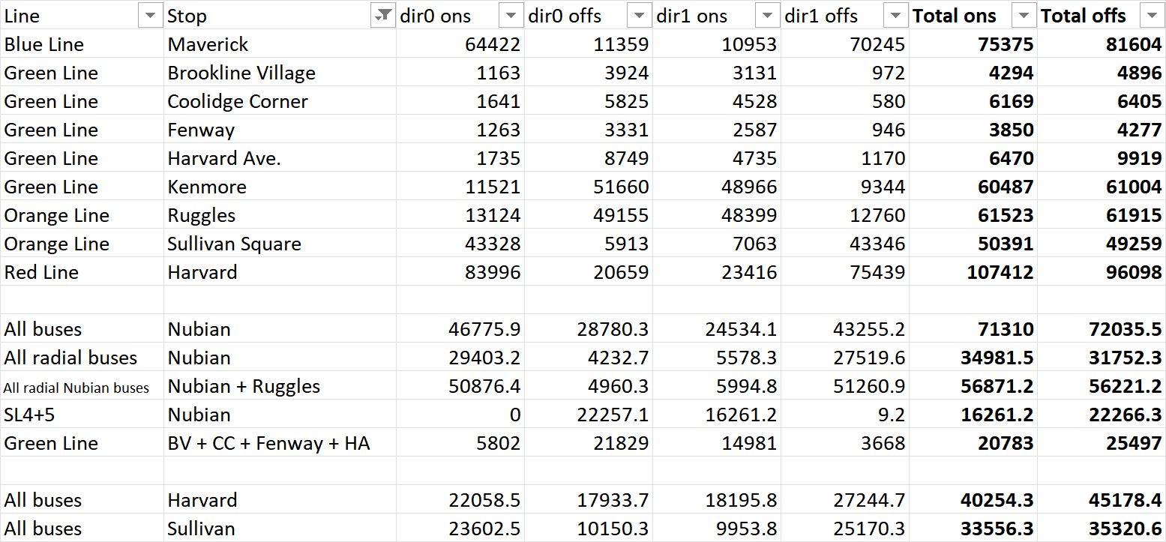Expand the dir0 offs column filter
The image size is (1166, 542).
click(x=640, y=16)
